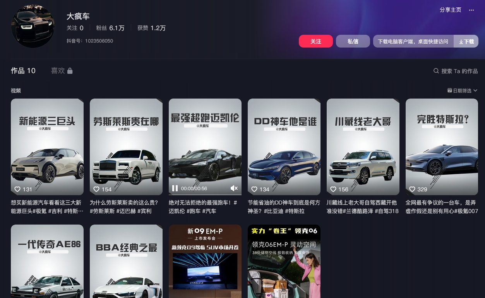Viewport: 485px width, 298px height.
Task: Click caption 想买新能源汽车看看这三大新能源巨头
Action: pyautogui.click(x=46, y=207)
